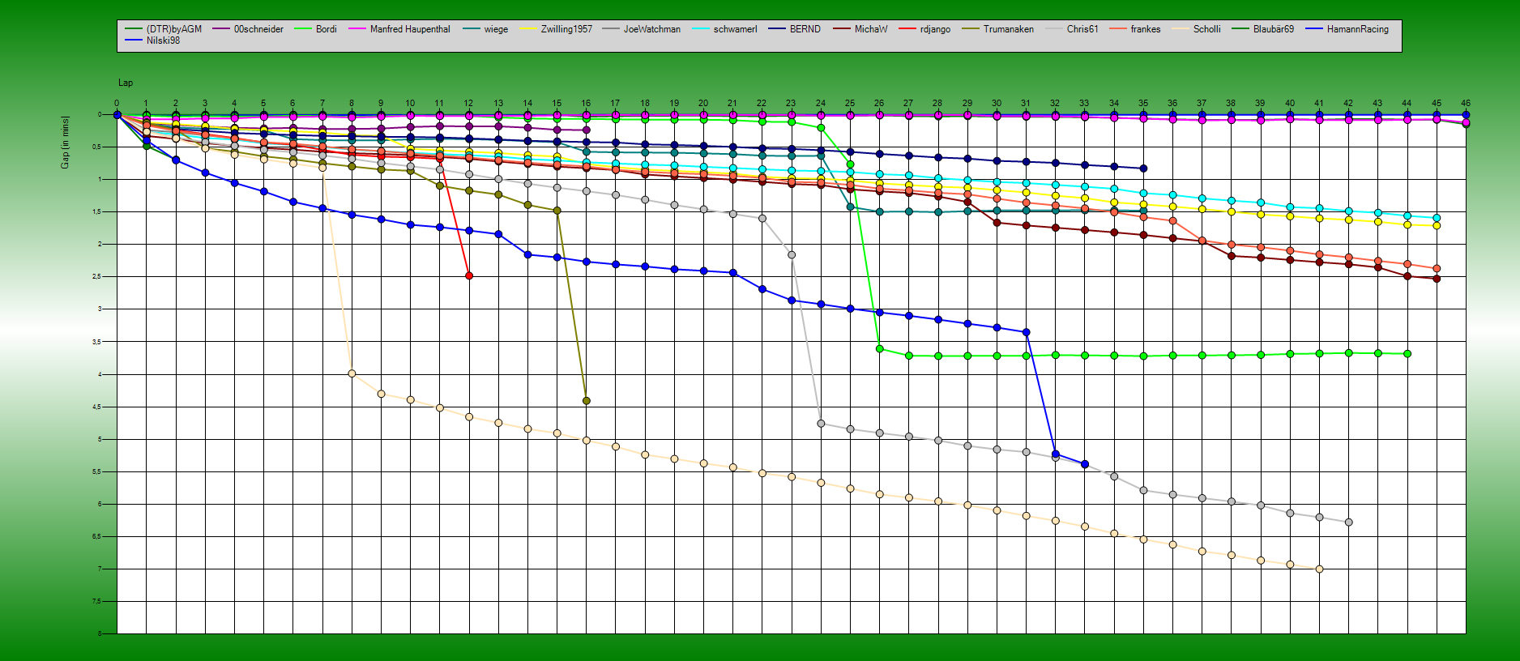
Task: Click the Trumanaken legend label
Action: pyautogui.click(x=1009, y=29)
